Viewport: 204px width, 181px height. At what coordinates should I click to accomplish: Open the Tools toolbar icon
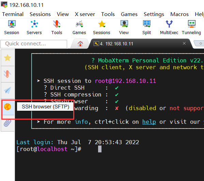(57, 28)
